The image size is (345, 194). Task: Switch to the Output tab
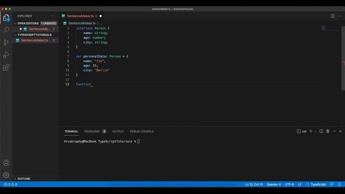(x=118, y=131)
